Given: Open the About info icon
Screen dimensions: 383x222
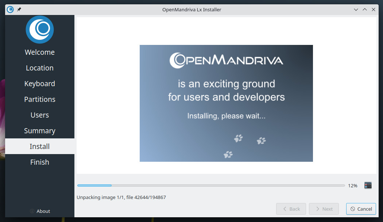Looking at the screenshot, I should 32,211.
